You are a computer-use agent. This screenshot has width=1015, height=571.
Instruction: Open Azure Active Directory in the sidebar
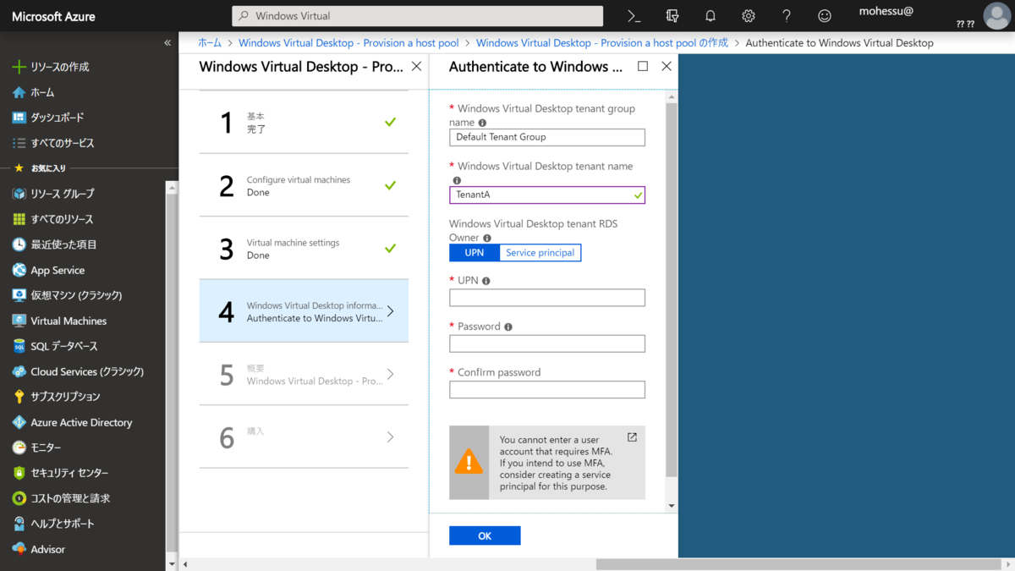73,422
